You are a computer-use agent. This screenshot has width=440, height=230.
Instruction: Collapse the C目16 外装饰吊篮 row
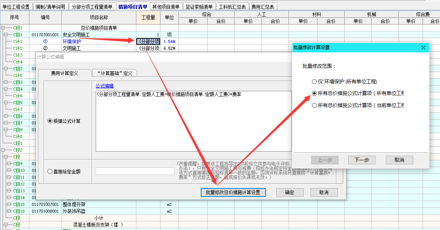pos(8,211)
